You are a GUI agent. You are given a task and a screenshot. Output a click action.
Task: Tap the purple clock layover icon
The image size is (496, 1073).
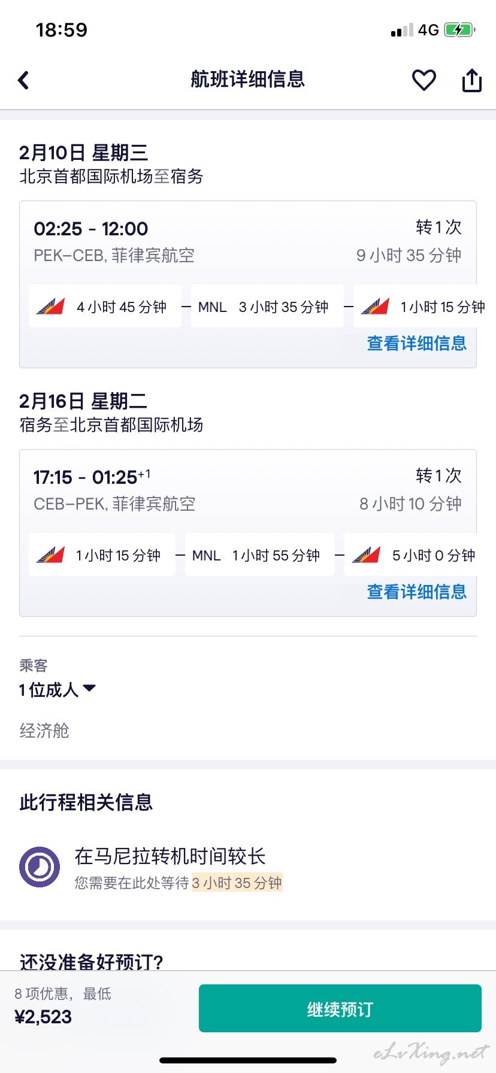tap(40, 866)
